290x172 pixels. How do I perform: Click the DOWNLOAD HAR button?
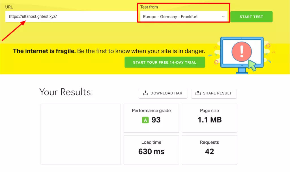pos(163,93)
